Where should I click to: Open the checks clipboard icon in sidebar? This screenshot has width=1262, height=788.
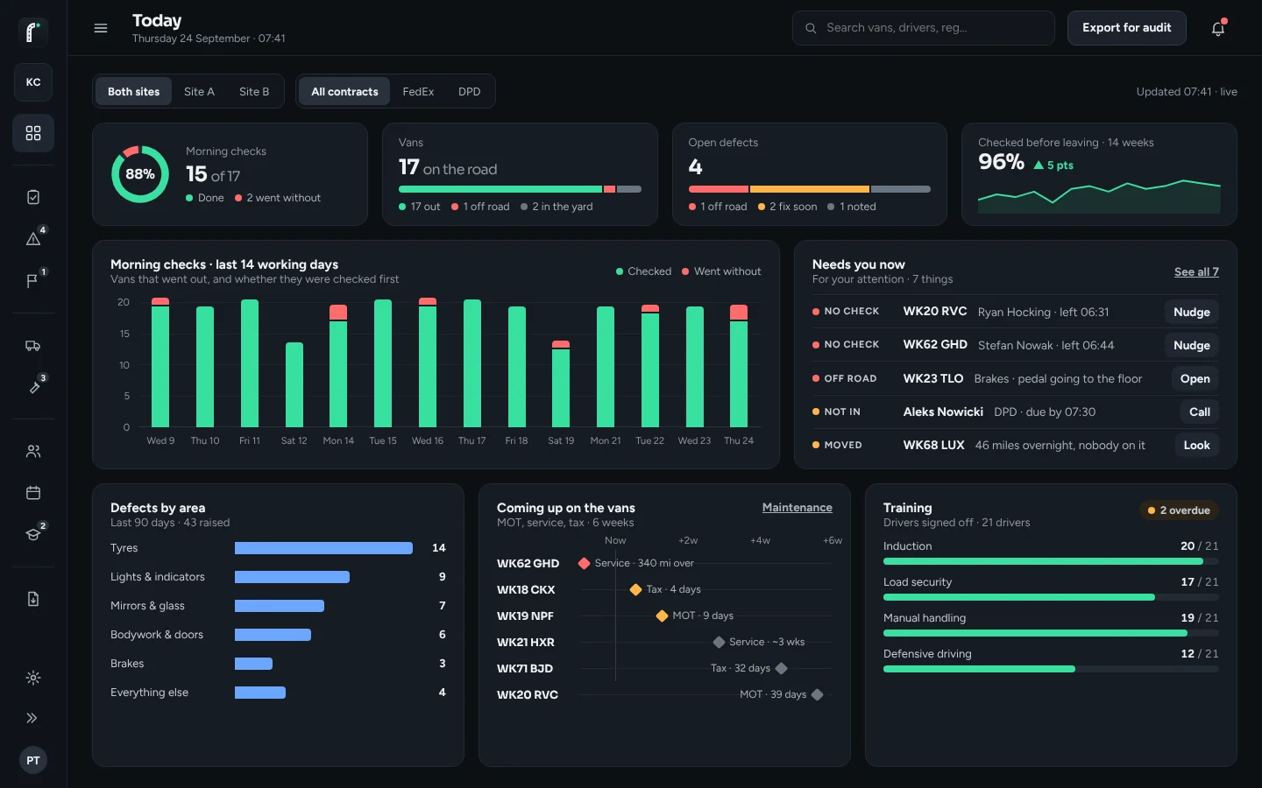pyautogui.click(x=33, y=197)
